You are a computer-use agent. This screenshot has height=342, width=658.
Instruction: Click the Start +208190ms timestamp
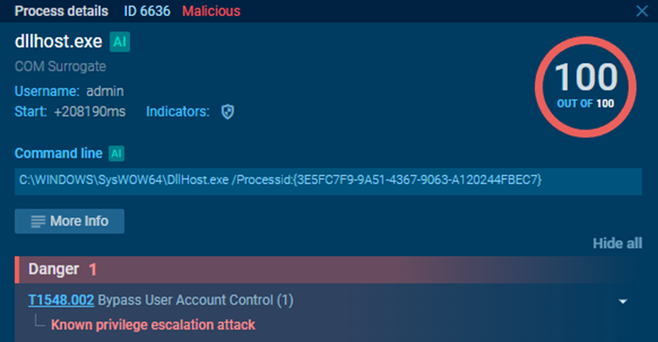tap(89, 111)
